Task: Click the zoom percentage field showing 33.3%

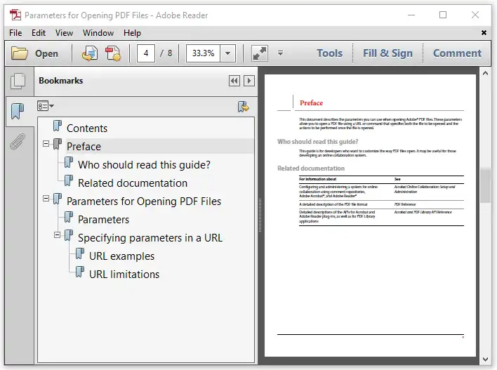Action: point(203,53)
